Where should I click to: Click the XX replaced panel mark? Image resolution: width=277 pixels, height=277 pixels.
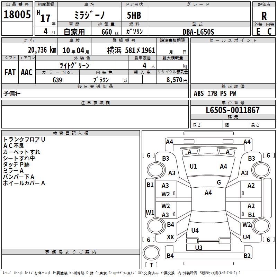(x=170, y=237)
